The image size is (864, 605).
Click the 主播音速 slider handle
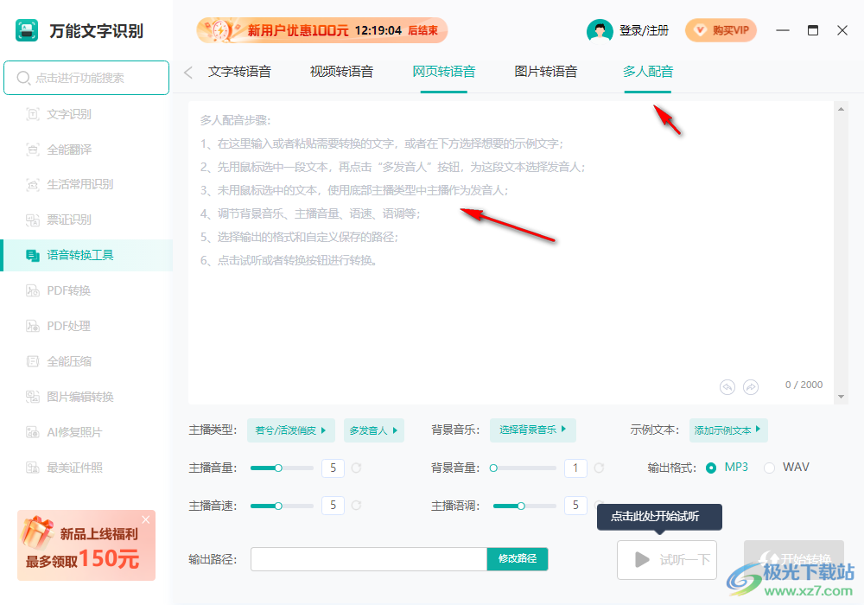tap(278, 506)
